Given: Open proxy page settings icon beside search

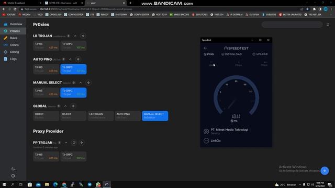Looking at the screenshot, I should tap(328, 25).
